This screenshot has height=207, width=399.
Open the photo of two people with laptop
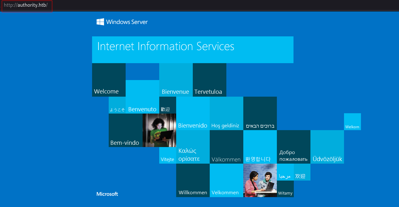[x=260, y=180]
